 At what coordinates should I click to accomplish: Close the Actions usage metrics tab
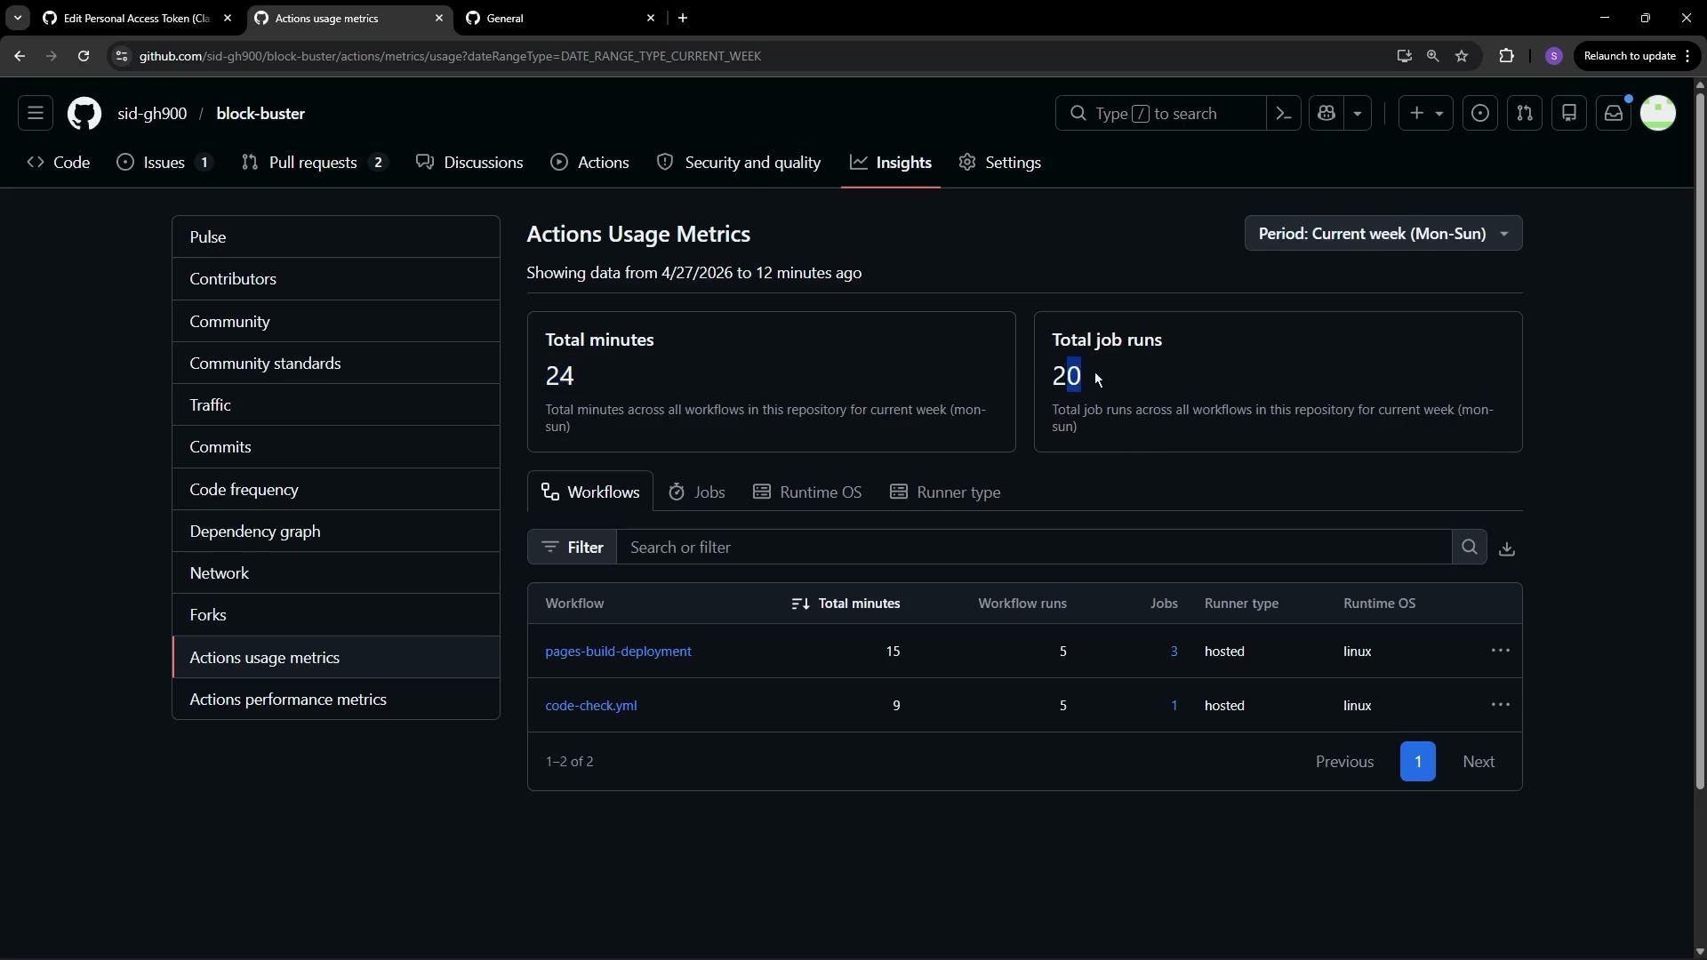[439, 18]
